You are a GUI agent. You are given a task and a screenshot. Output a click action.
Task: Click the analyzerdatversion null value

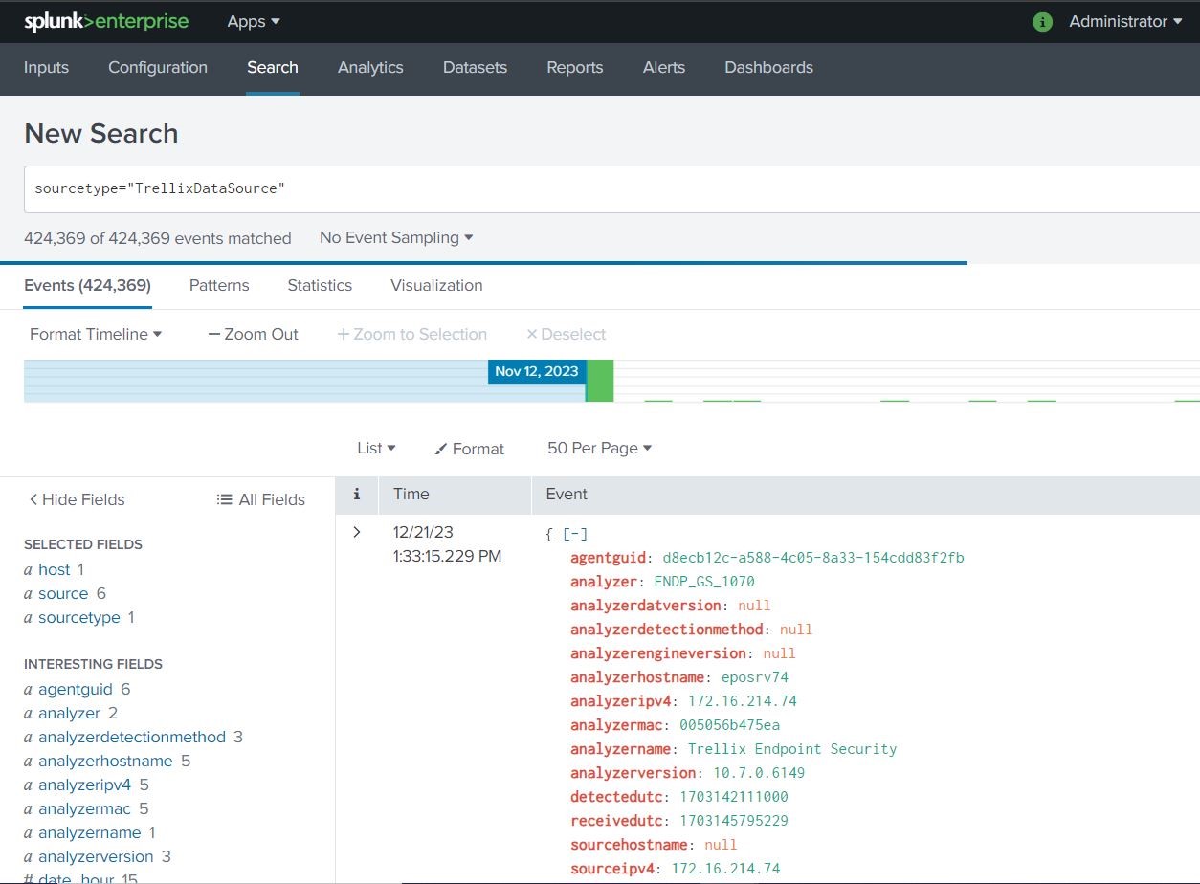[x=754, y=606]
